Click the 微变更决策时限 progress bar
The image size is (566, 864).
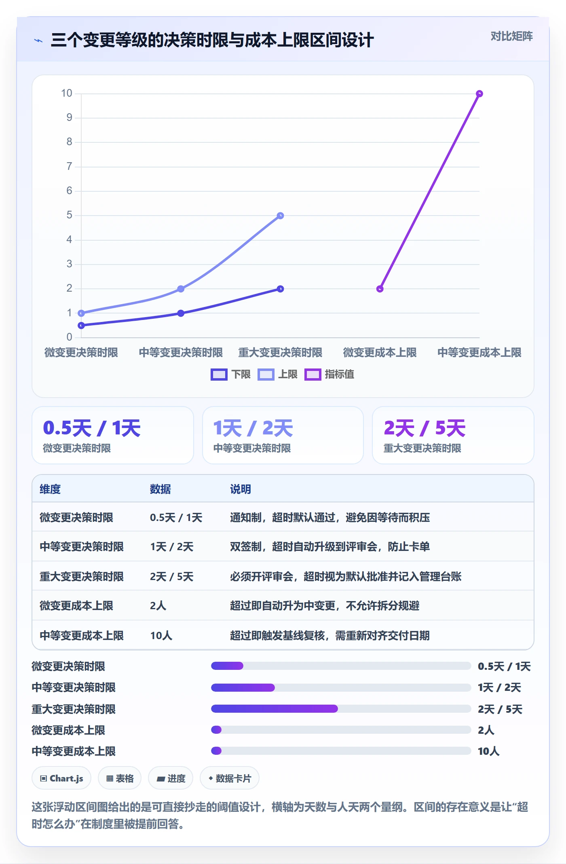(341, 666)
